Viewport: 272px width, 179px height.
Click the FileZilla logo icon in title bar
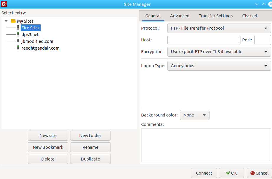[4, 4]
